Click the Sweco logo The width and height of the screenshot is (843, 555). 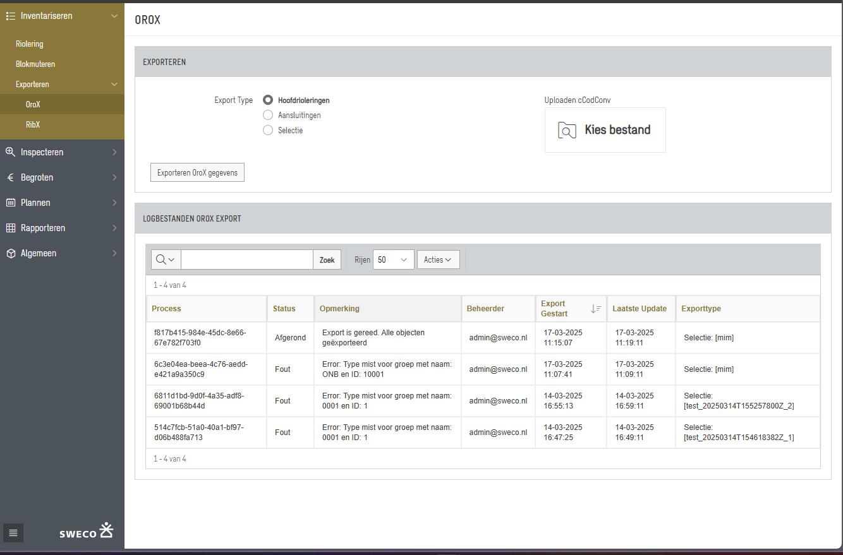pos(86,531)
